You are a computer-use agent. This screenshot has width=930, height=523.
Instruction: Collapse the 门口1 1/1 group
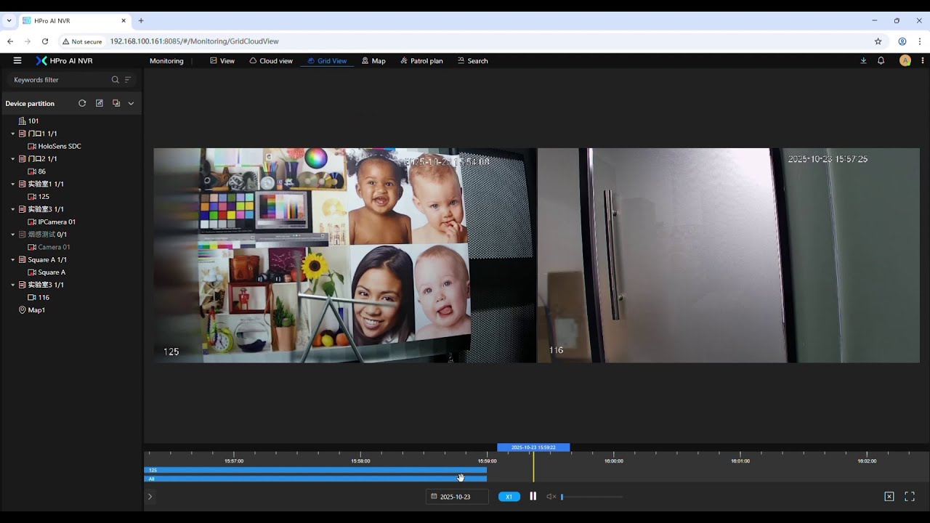[x=13, y=134]
